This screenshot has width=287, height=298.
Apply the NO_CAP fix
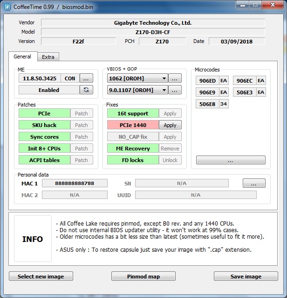tap(170, 137)
